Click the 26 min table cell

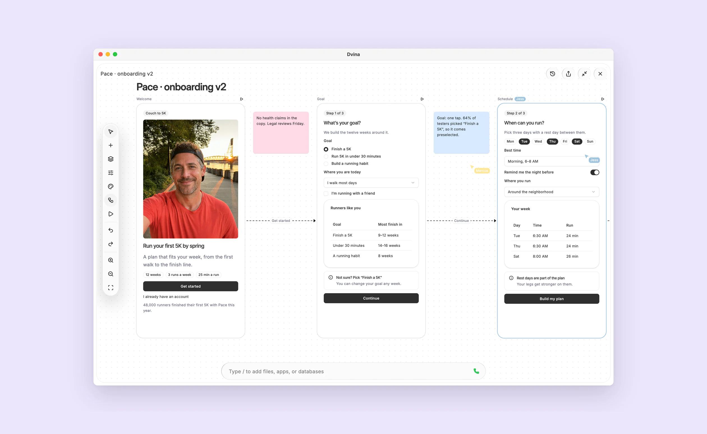572,257
